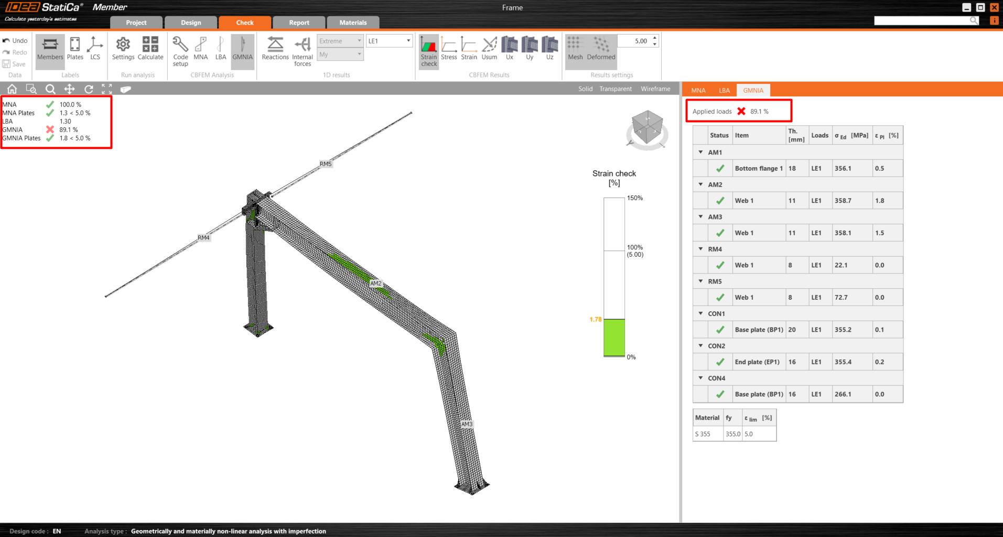Screen dimensions: 1003x537
Task: Toggle Deformed shape display
Action: [601, 48]
